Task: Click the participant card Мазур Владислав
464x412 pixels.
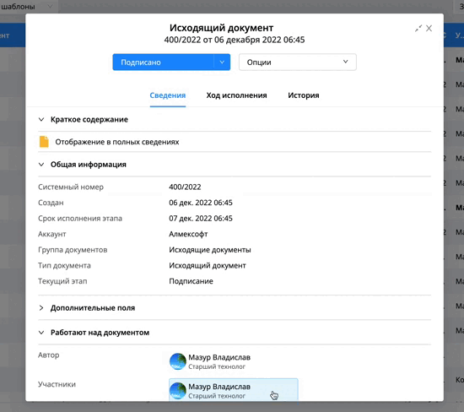Action: pyautogui.click(x=234, y=390)
